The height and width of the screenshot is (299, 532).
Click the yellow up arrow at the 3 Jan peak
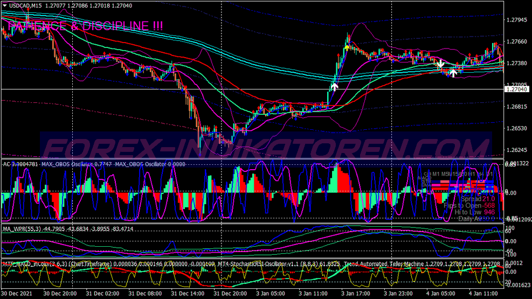[x=347, y=47]
